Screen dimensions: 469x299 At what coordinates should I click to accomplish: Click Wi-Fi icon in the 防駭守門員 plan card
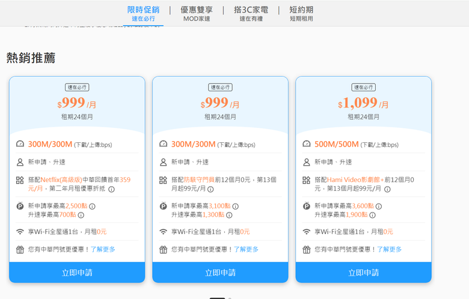pos(164,232)
